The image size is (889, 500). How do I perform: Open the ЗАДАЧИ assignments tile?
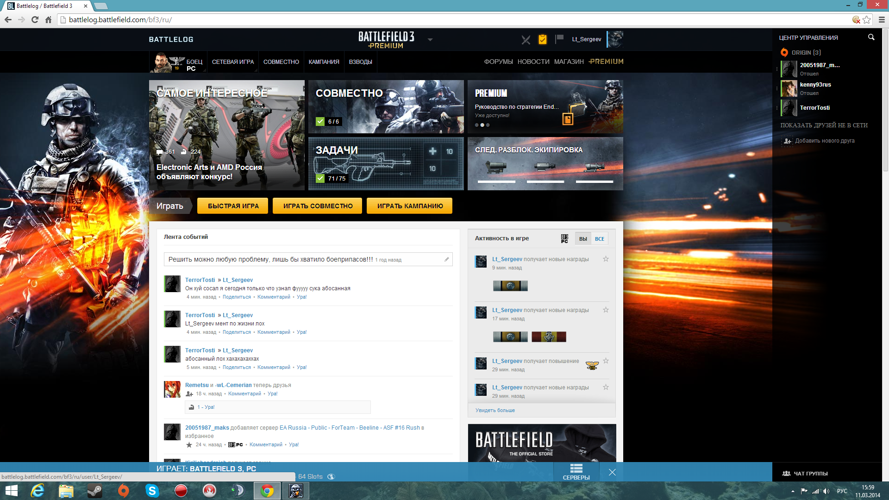click(386, 163)
